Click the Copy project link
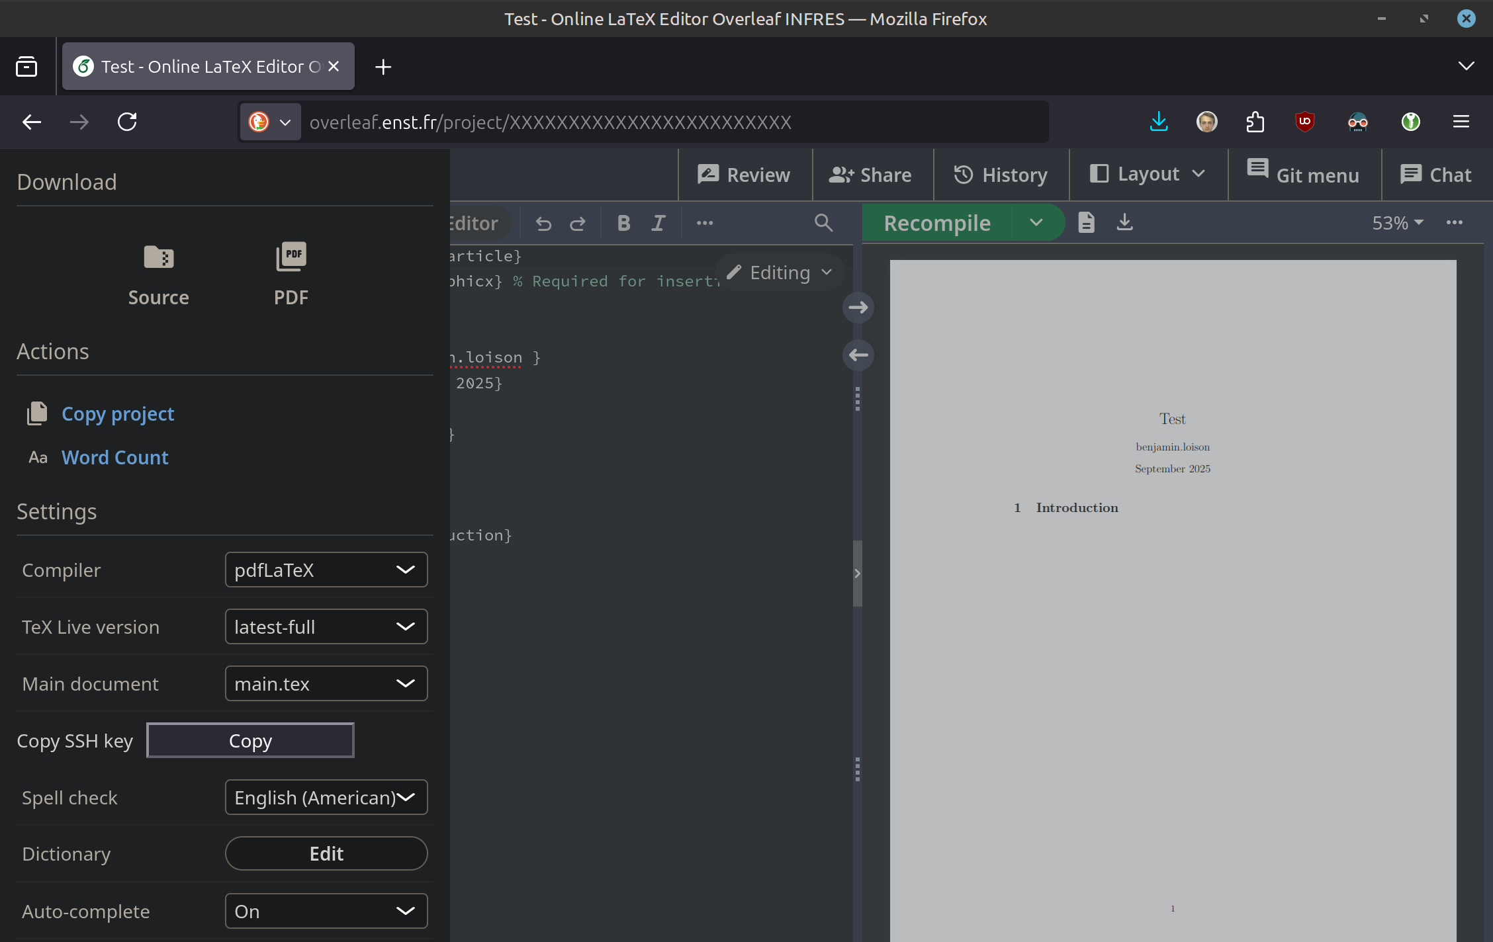 (x=118, y=413)
